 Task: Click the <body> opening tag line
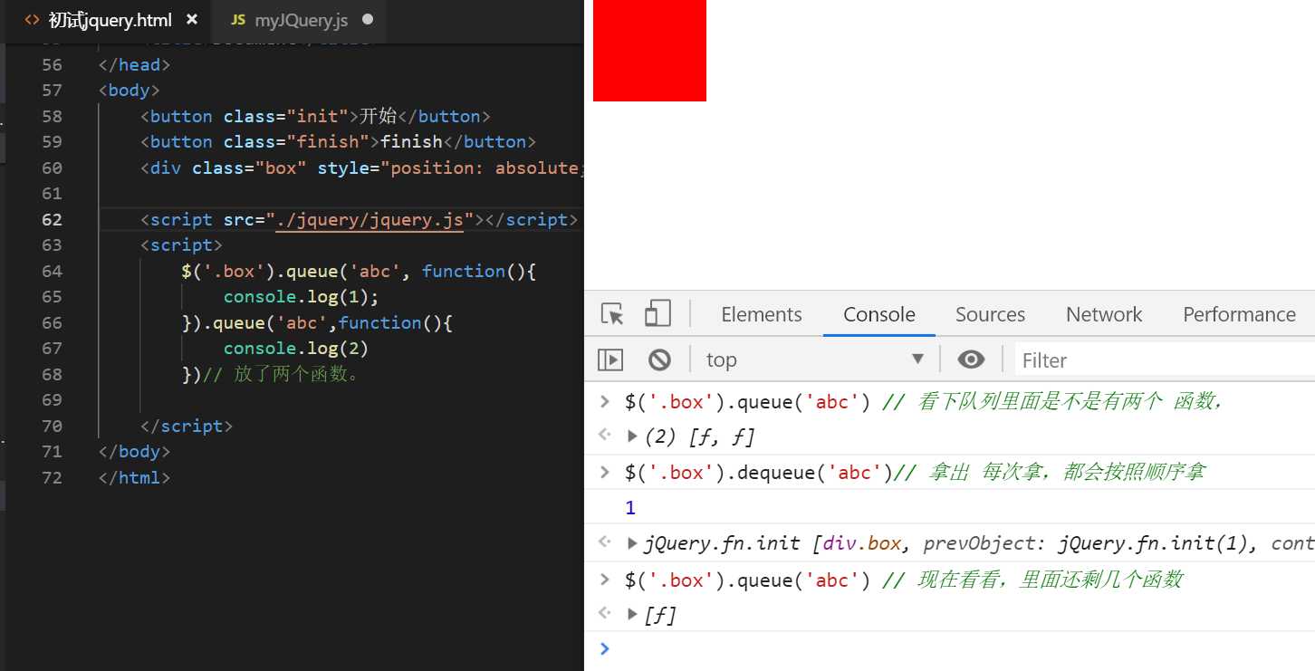point(130,90)
